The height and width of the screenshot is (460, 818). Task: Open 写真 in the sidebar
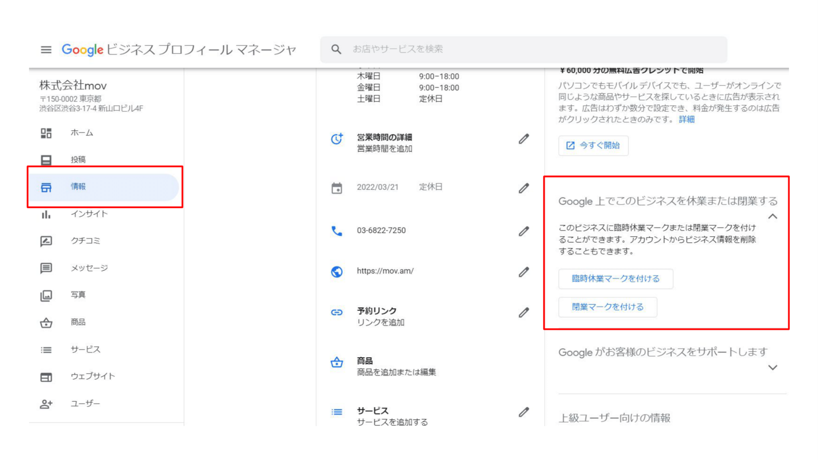point(78,295)
